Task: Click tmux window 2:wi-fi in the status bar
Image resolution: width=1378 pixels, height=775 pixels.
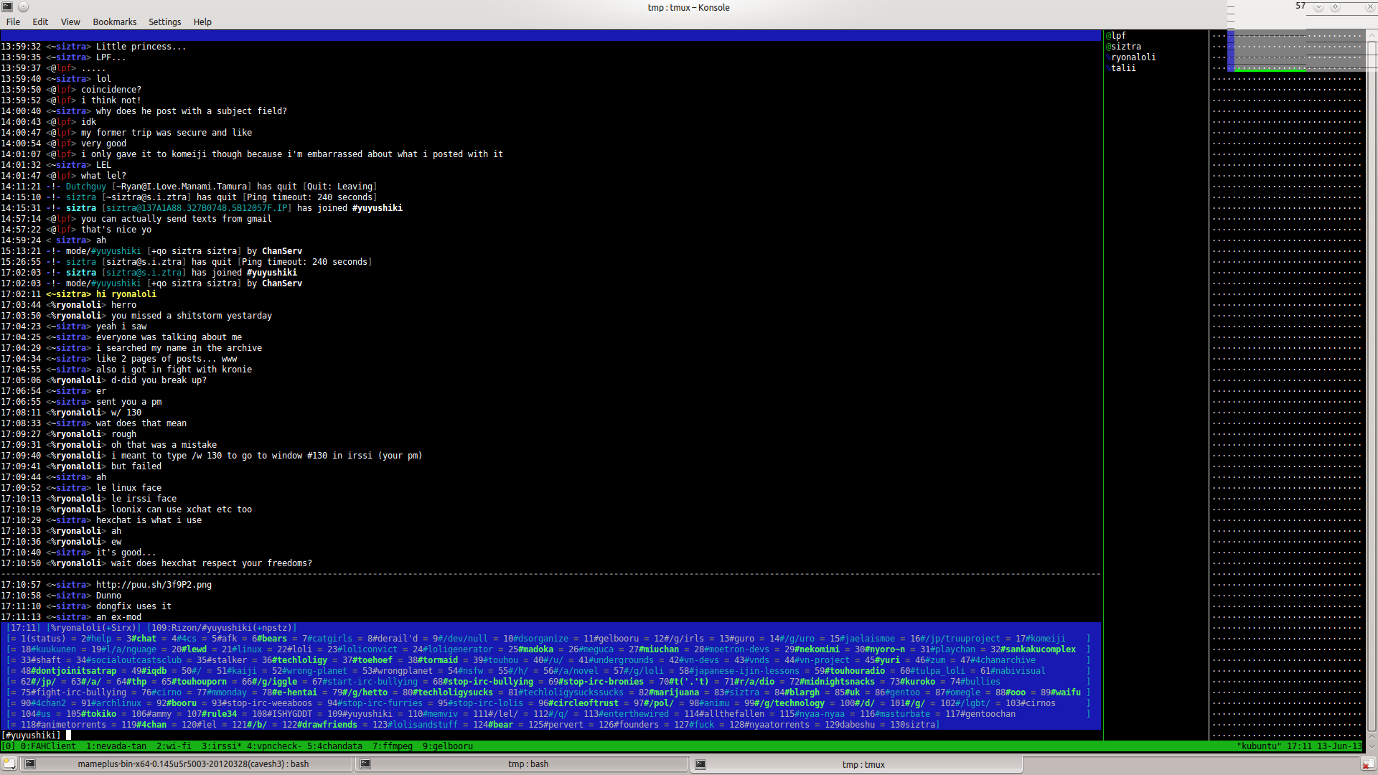Action: click(x=174, y=746)
